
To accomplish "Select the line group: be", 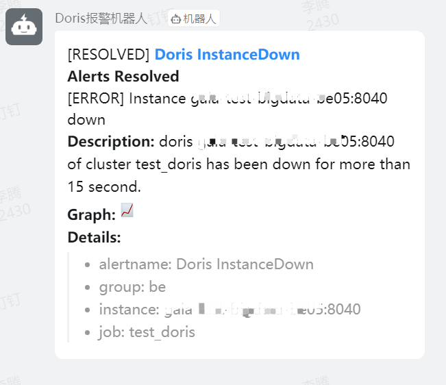I will (x=132, y=287).
